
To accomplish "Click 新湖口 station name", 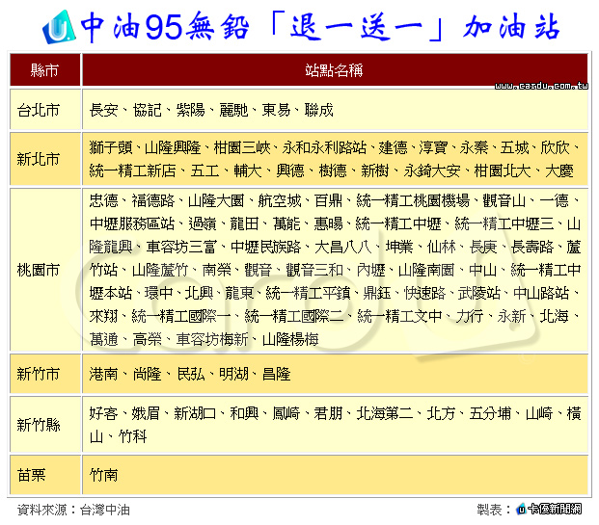I will (195, 413).
